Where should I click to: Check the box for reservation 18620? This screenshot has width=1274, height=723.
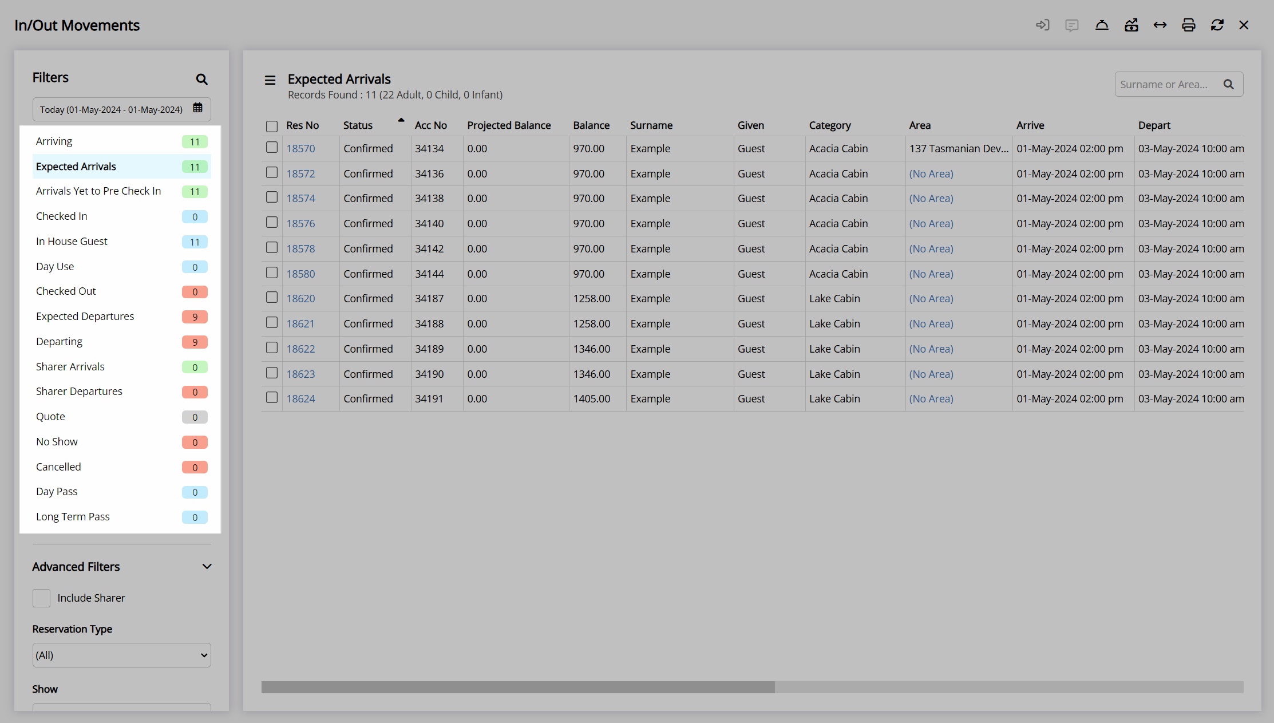pos(272,298)
